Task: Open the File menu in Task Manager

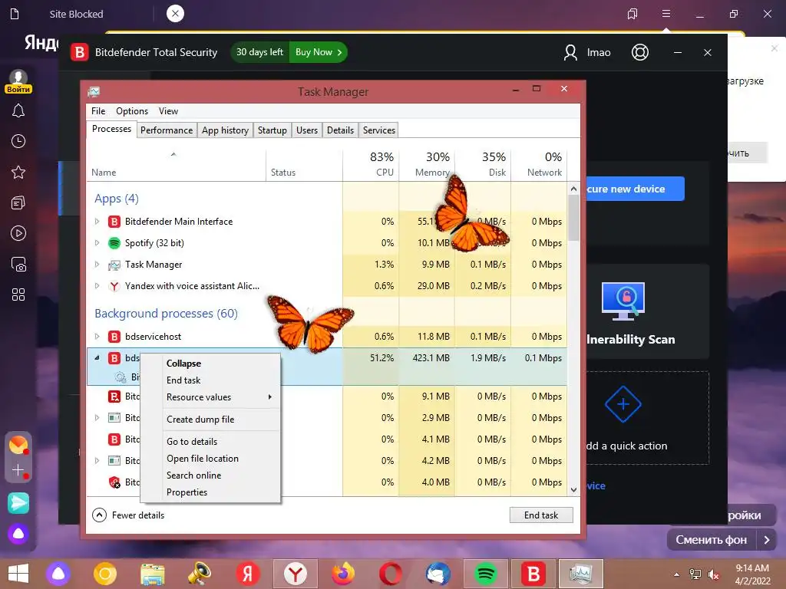Action: point(98,111)
